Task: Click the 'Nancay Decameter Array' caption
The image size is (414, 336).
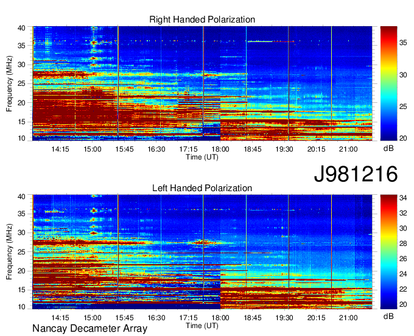Action: (x=89, y=329)
